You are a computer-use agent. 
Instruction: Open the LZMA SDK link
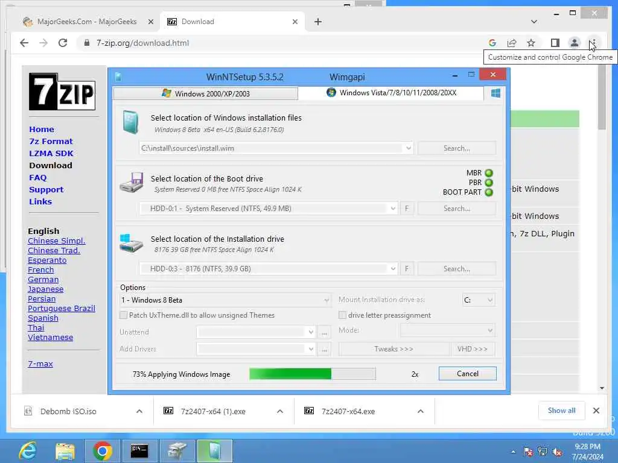[51, 154]
